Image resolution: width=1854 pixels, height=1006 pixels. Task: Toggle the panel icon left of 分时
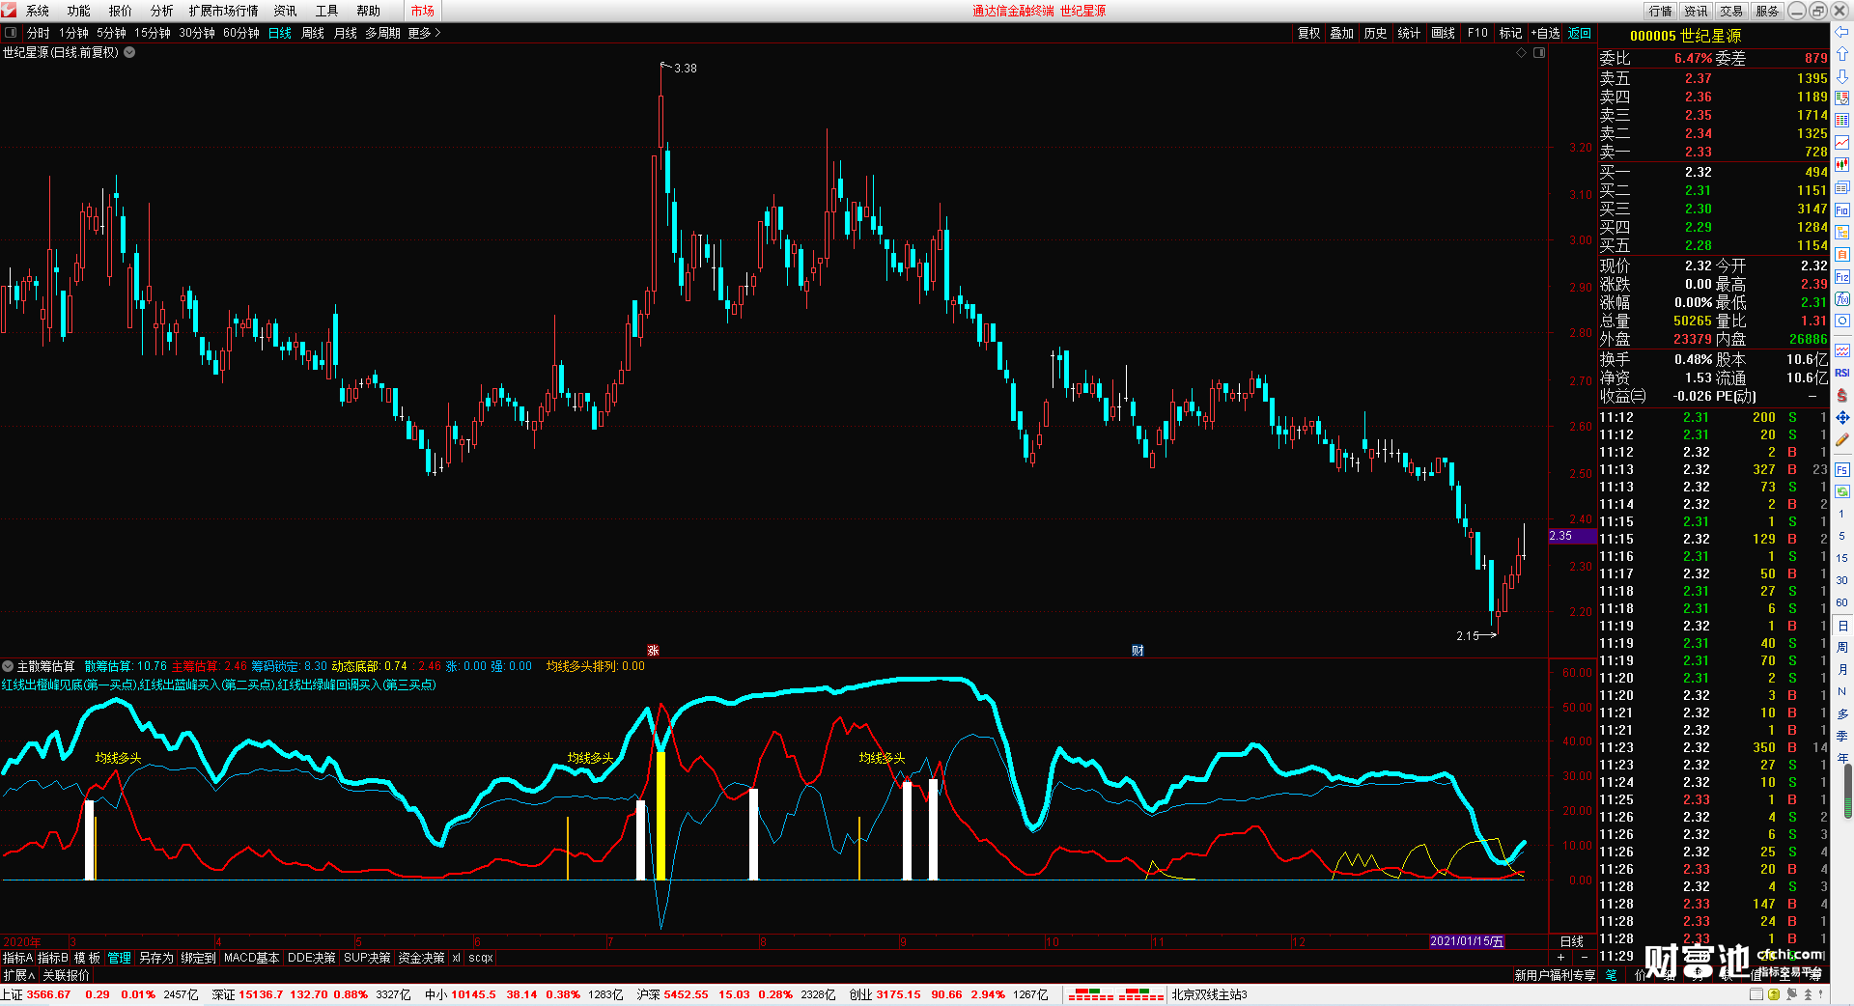click(11, 33)
